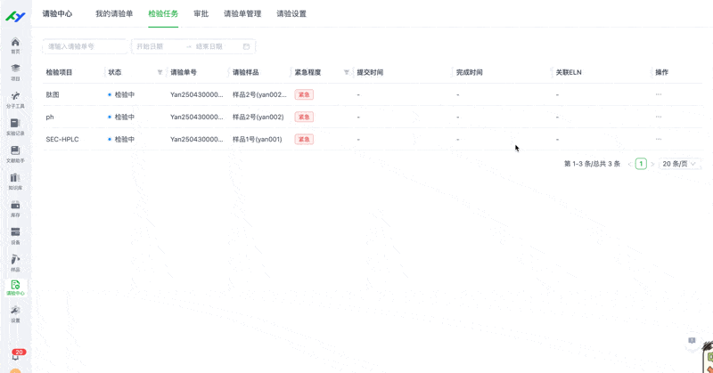Click the 完成时间 column header
This screenshot has height=373, width=713.
pyautogui.click(x=470, y=72)
